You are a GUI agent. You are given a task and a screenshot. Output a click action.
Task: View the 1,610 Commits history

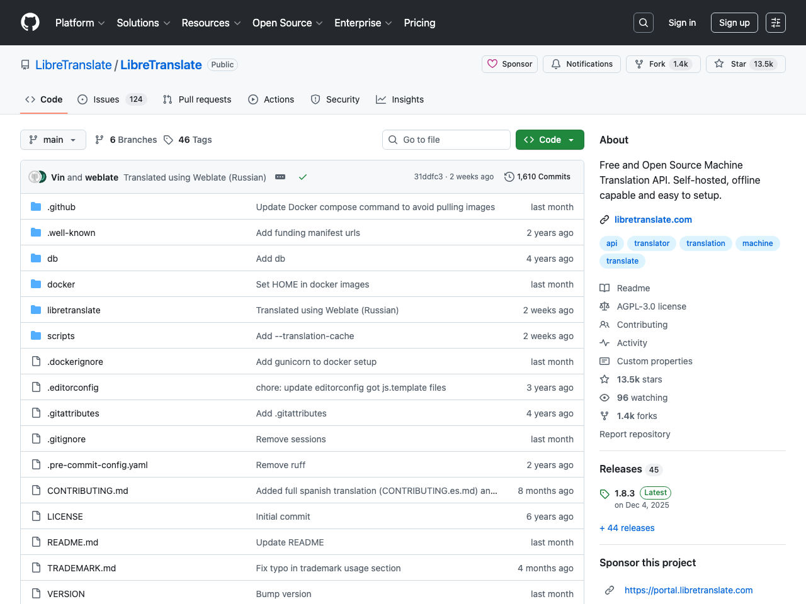pyautogui.click(x=537, y=177)
